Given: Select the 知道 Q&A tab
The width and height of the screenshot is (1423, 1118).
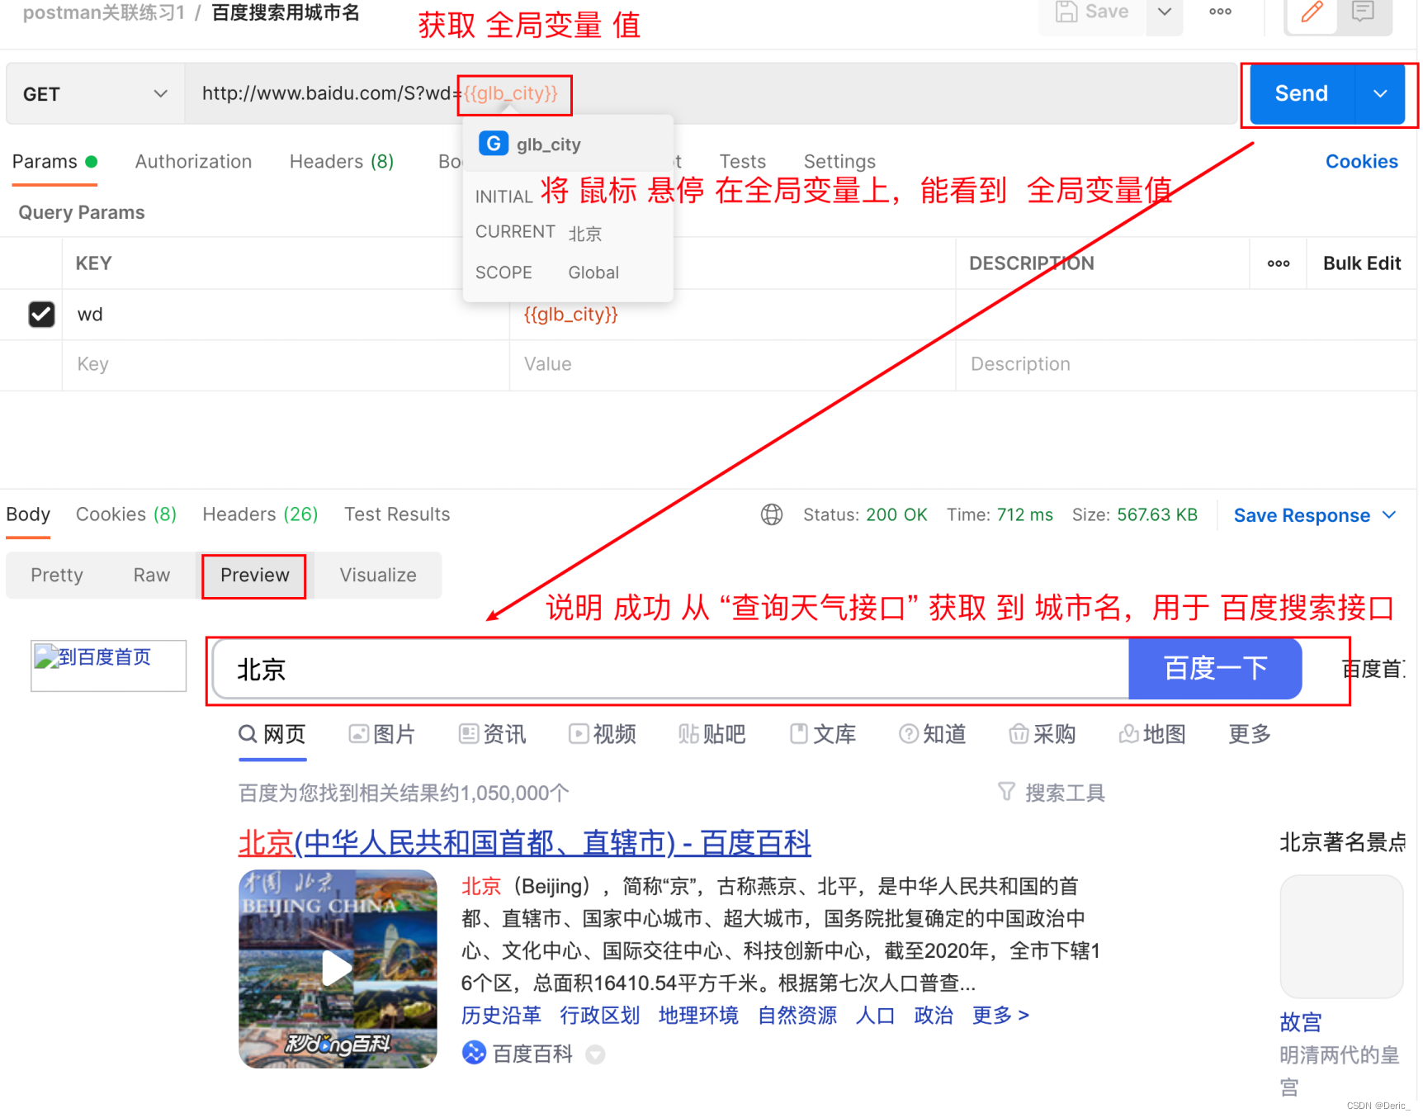Looking at the screenshot, I should pos(932,734).
